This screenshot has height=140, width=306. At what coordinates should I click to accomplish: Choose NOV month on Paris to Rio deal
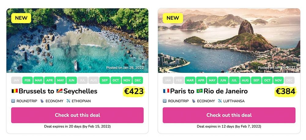click(x=278, y=81)
